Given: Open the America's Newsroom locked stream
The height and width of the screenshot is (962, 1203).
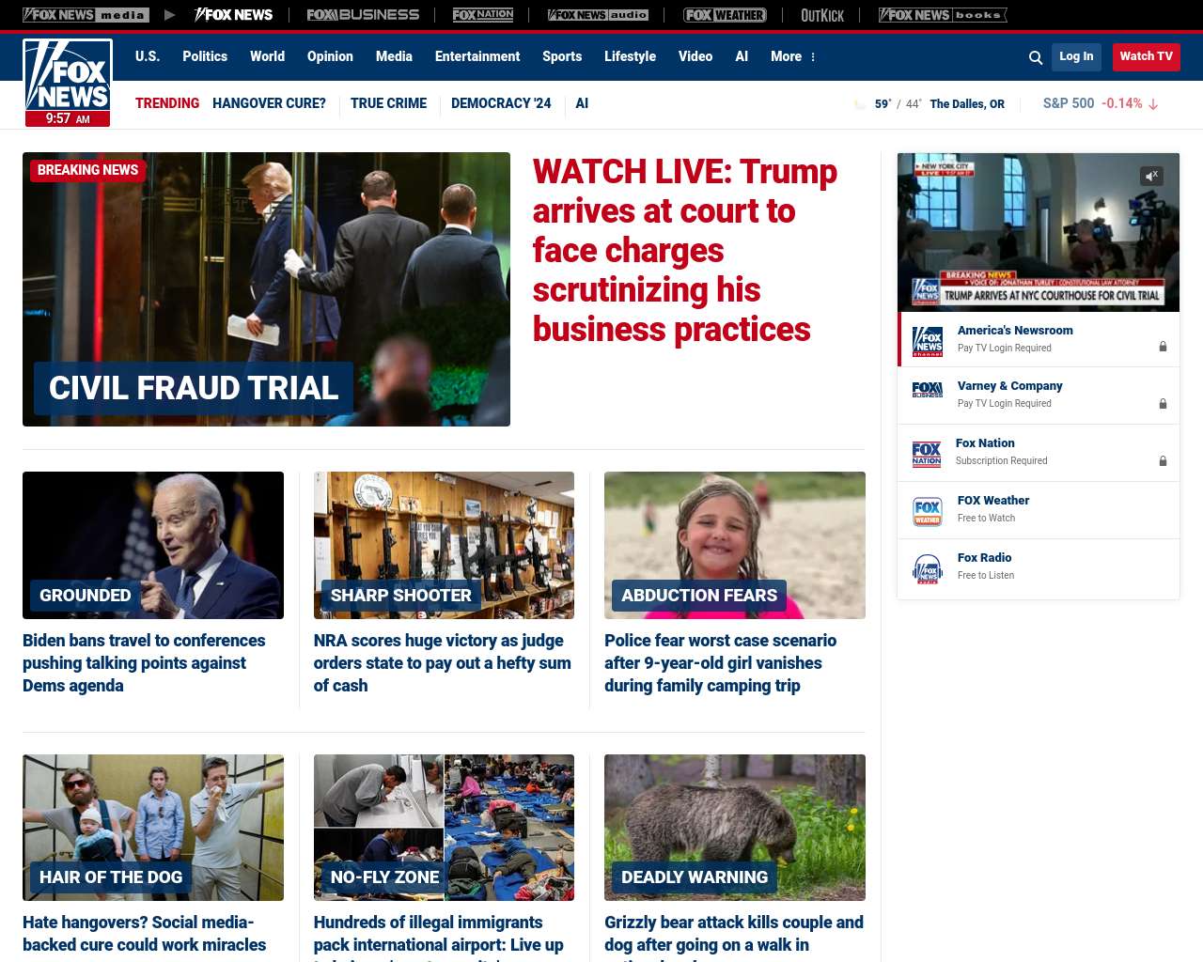Looking at the screenshot, I should [x=1039, y=339].
